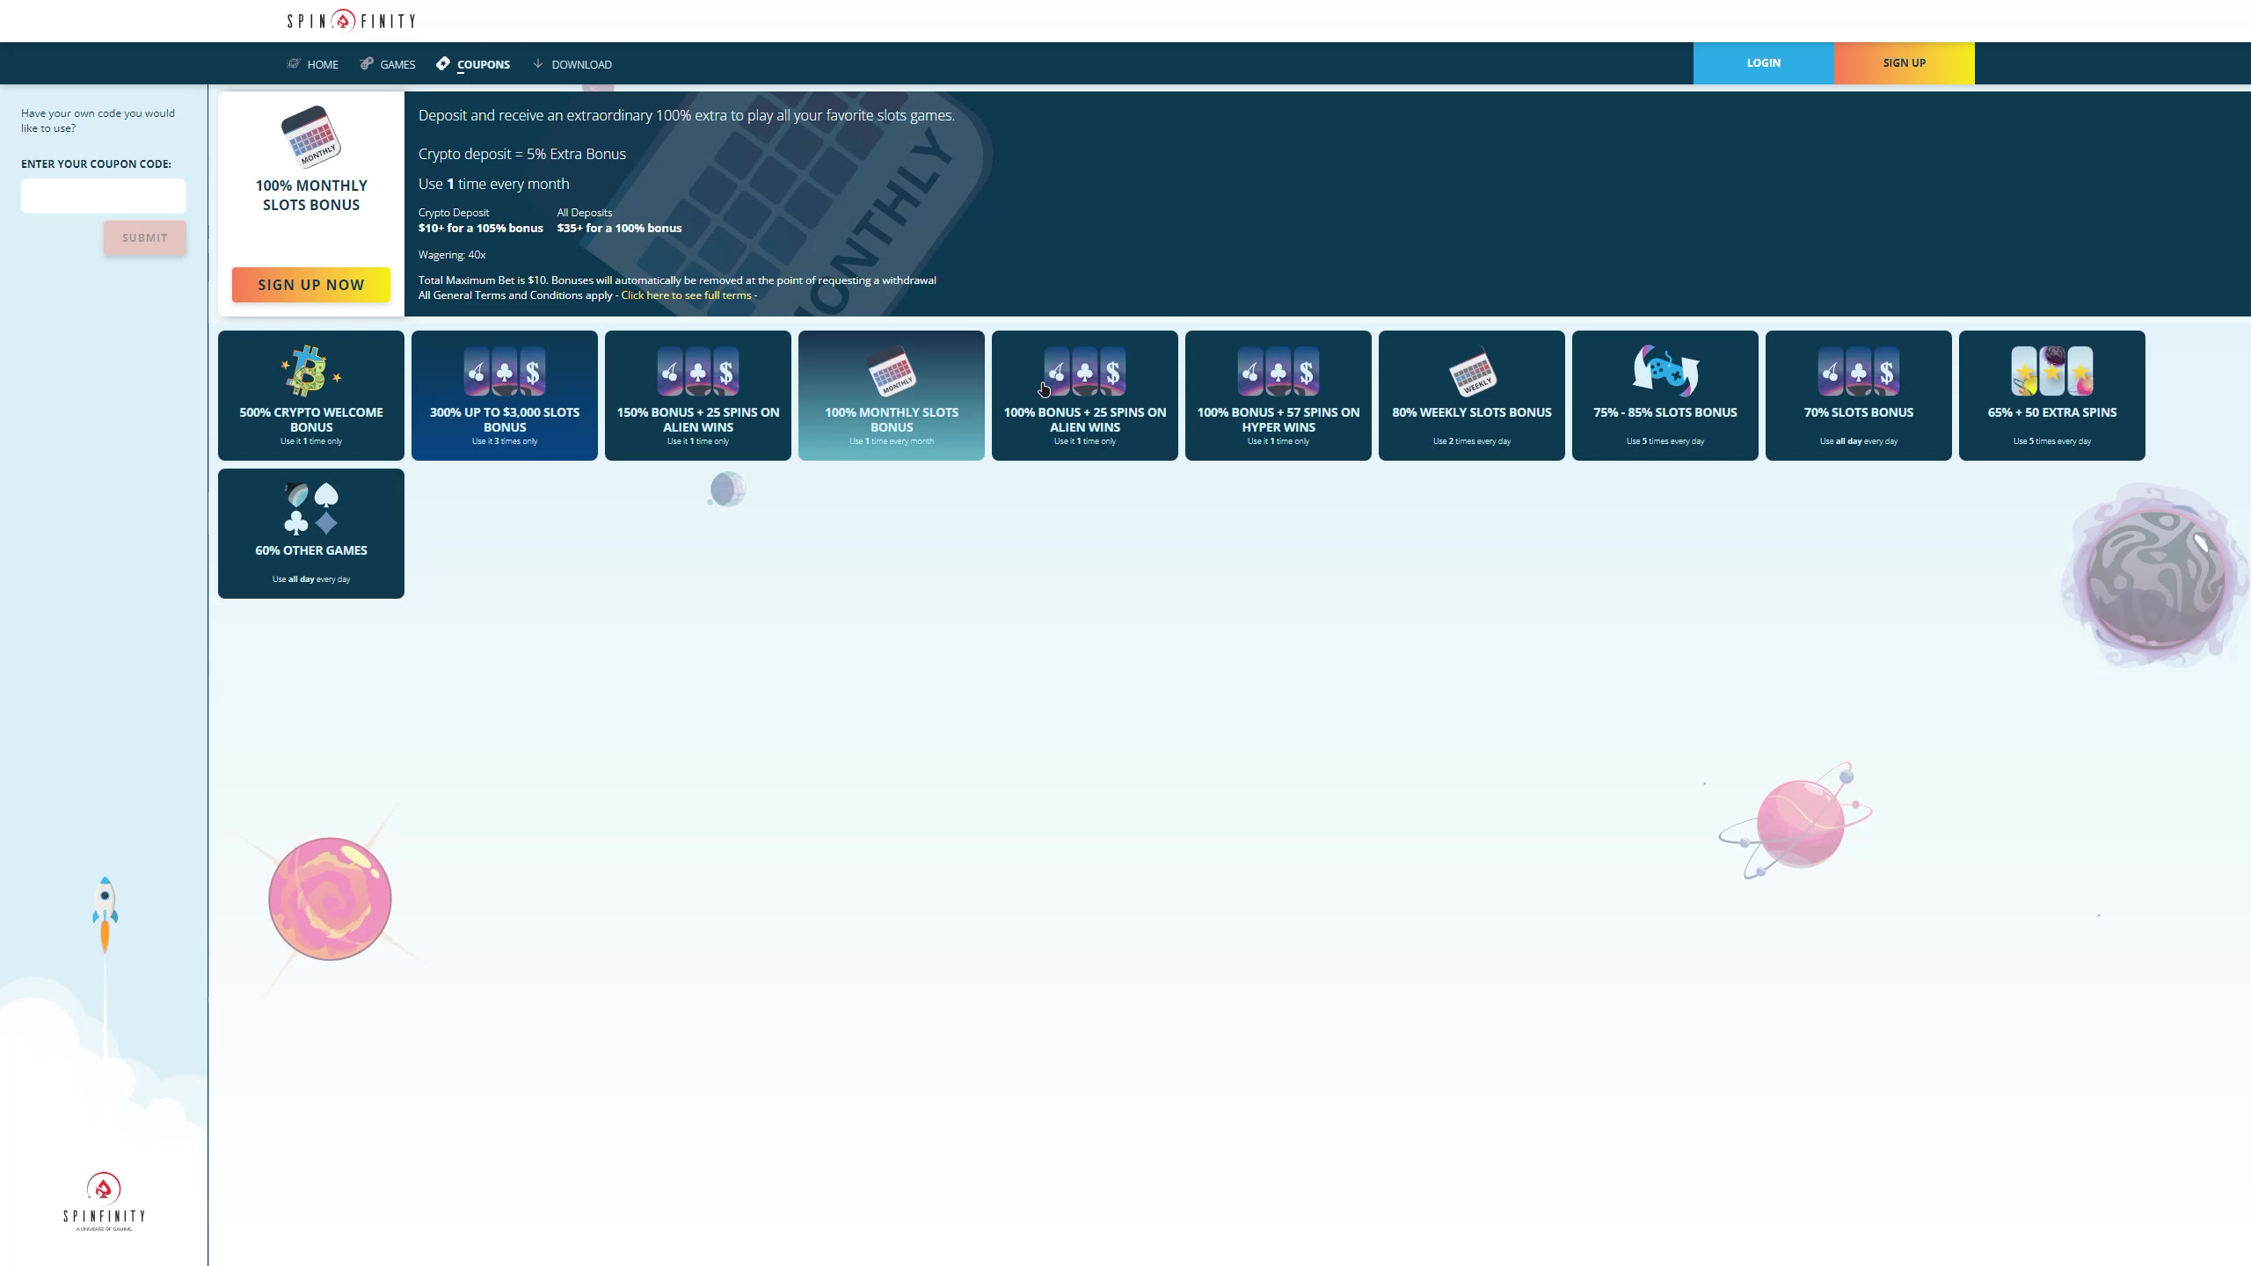Click the Bitcoin icon on 500% Crypto Welcome card
This screenshot has height=1266, width=2251.
(310, 371)
